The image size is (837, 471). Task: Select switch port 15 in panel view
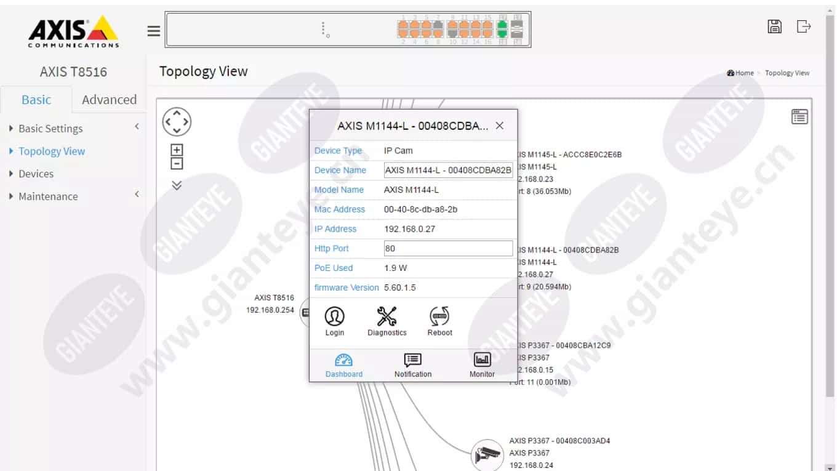click(487, 25)
